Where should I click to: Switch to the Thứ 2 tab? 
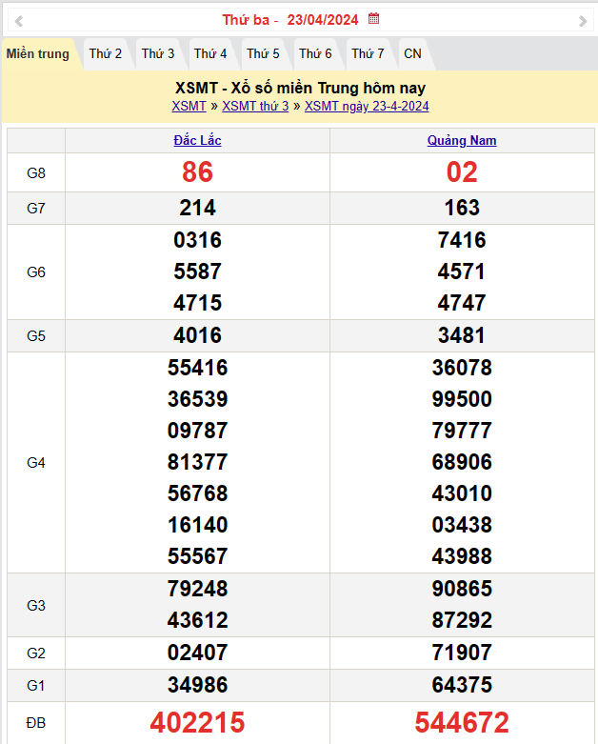click(106, 54)
